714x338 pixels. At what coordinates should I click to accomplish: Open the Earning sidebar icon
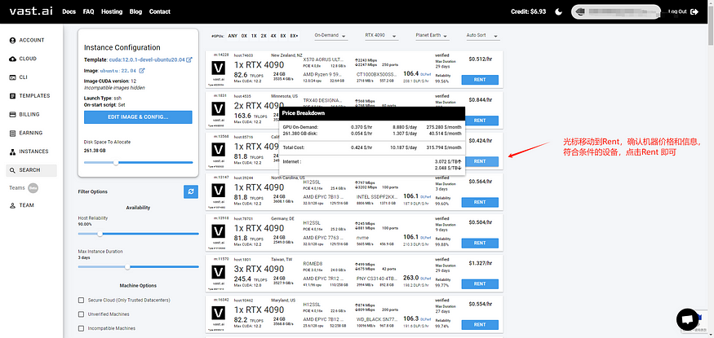[12, 133]
